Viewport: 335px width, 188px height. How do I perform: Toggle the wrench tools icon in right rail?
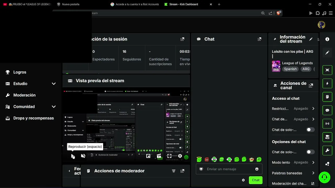coord(327,150)
